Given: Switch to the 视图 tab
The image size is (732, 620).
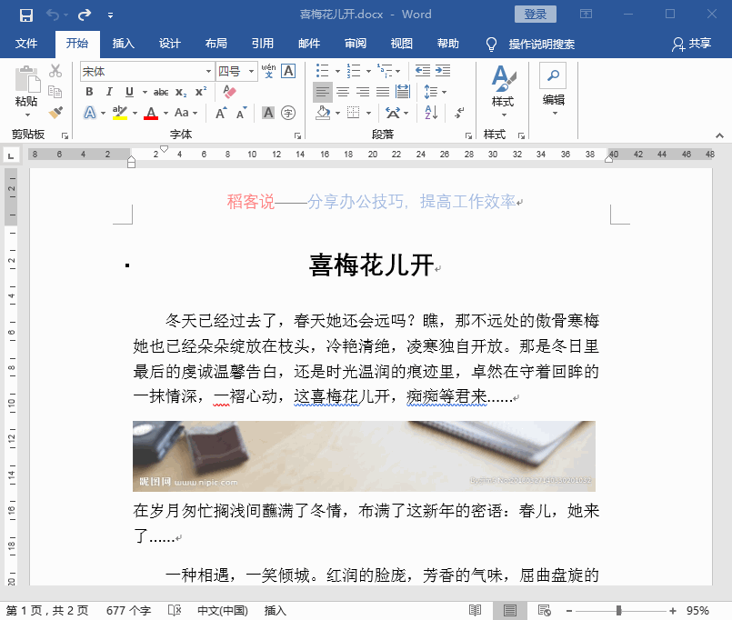Looking at the screenshot, I should [402, 44].
